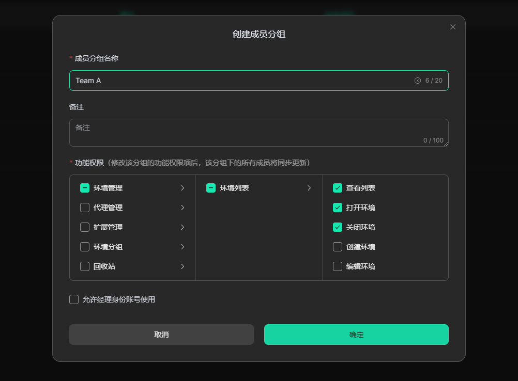Expand 代理管理 using its chevron arrow
Viewport: 518px width, 381px height.
pyautogui.click(x=182, y=208)
